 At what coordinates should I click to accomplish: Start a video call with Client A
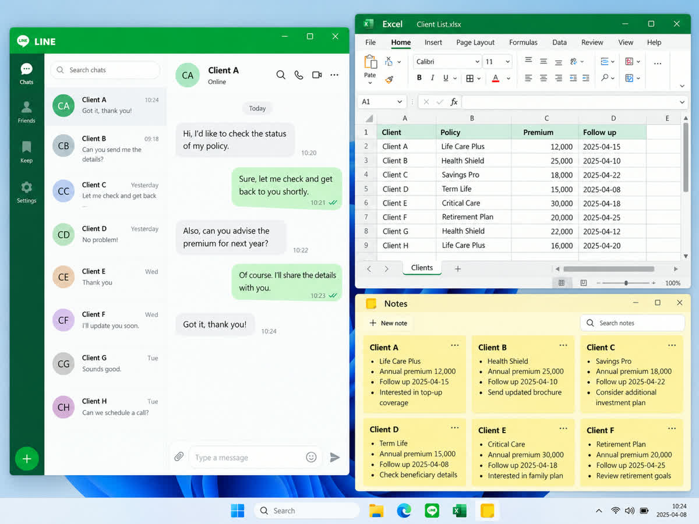tap(317, 75)
